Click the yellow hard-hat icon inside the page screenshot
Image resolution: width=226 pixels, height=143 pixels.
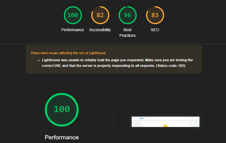(166, 126)
